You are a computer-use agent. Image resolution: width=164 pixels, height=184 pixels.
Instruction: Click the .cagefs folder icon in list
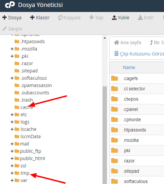click(x=115, y=78)
